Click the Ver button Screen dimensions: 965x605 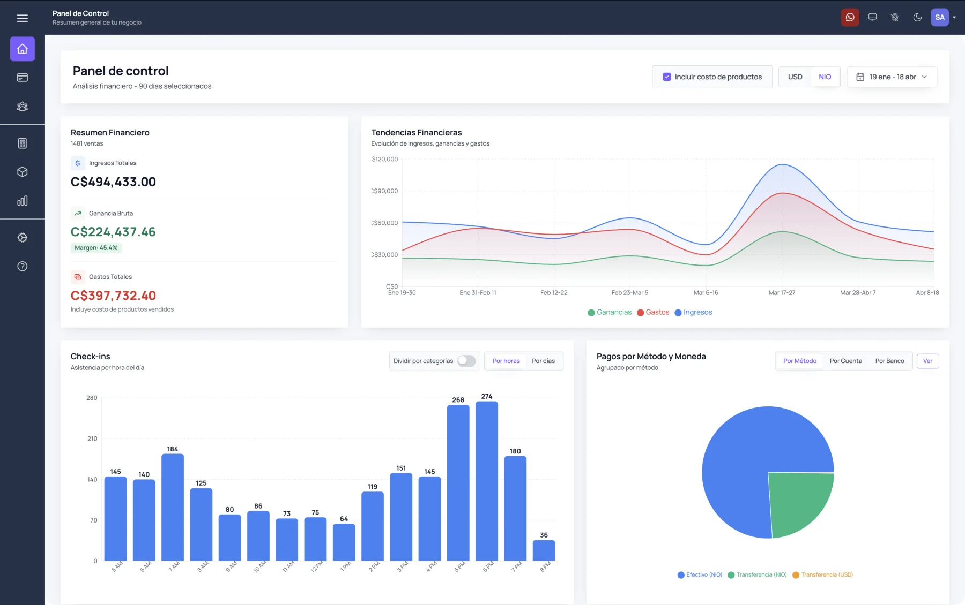[927, 361]
